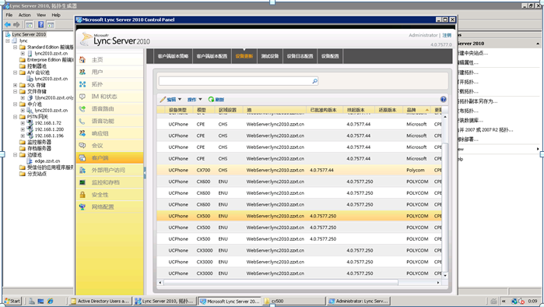The height and width of the screenshot is (307, 544).
Task: Click the Lync Server 2010 root node icon
Action: click(8, 34)
